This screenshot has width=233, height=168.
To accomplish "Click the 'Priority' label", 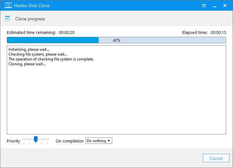I will click(13, 141).
